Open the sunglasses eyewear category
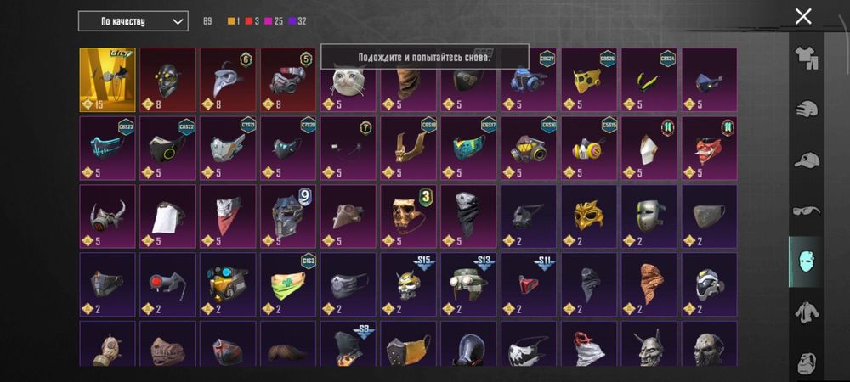This screenshot has width=850, height=382. pos(807,211)
